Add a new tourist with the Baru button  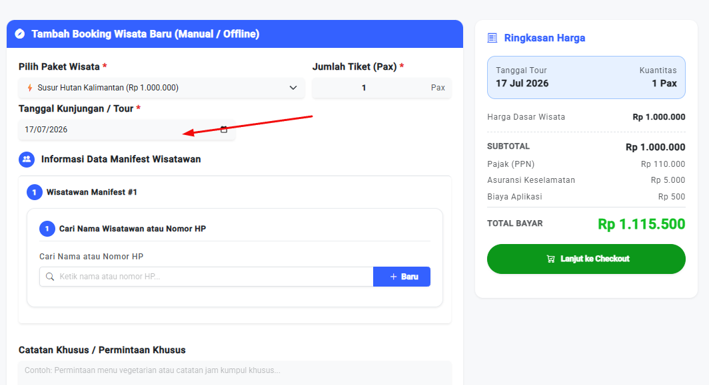402,277
